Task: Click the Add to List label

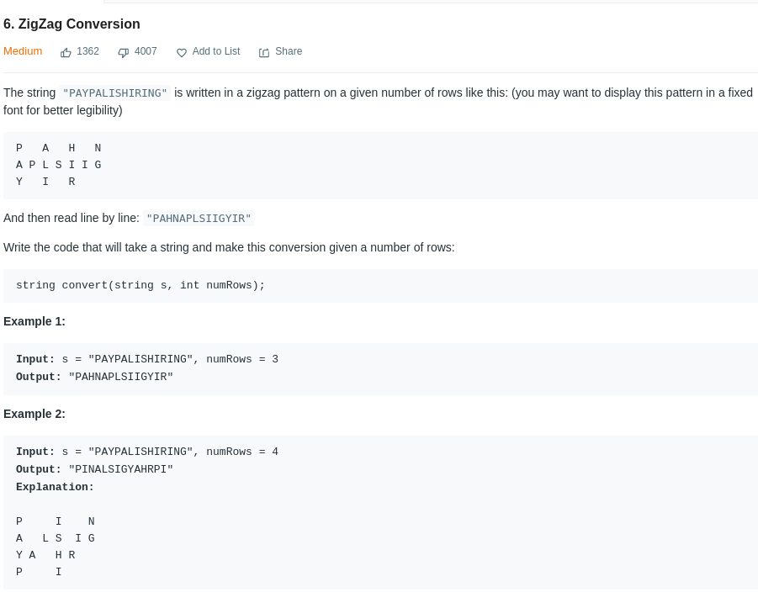Action: pyautogui.click(x=216, y=51)
